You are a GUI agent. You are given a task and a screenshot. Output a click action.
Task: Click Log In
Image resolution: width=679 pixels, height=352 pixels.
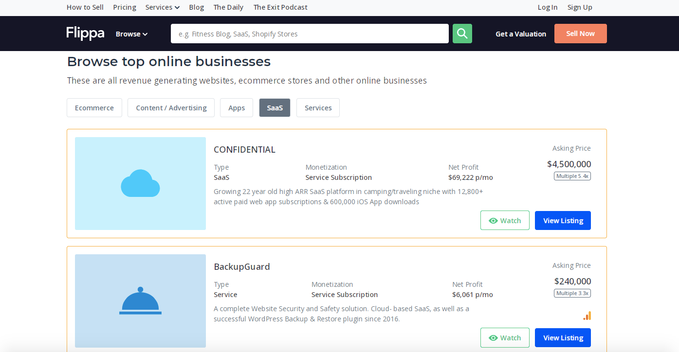click(x=548, y=7)
